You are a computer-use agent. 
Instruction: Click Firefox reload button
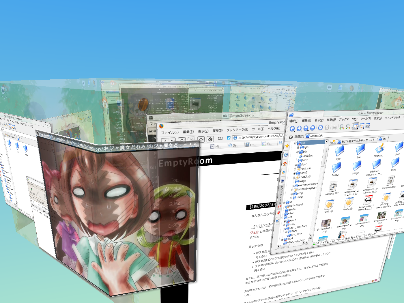(x=181, y=140)
